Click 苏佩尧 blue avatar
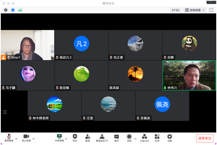The width and height of the screenshot is (217, 145). (162, 104)
